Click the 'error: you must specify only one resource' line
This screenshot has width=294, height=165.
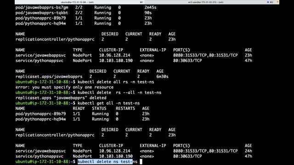(x=64, y=87)
